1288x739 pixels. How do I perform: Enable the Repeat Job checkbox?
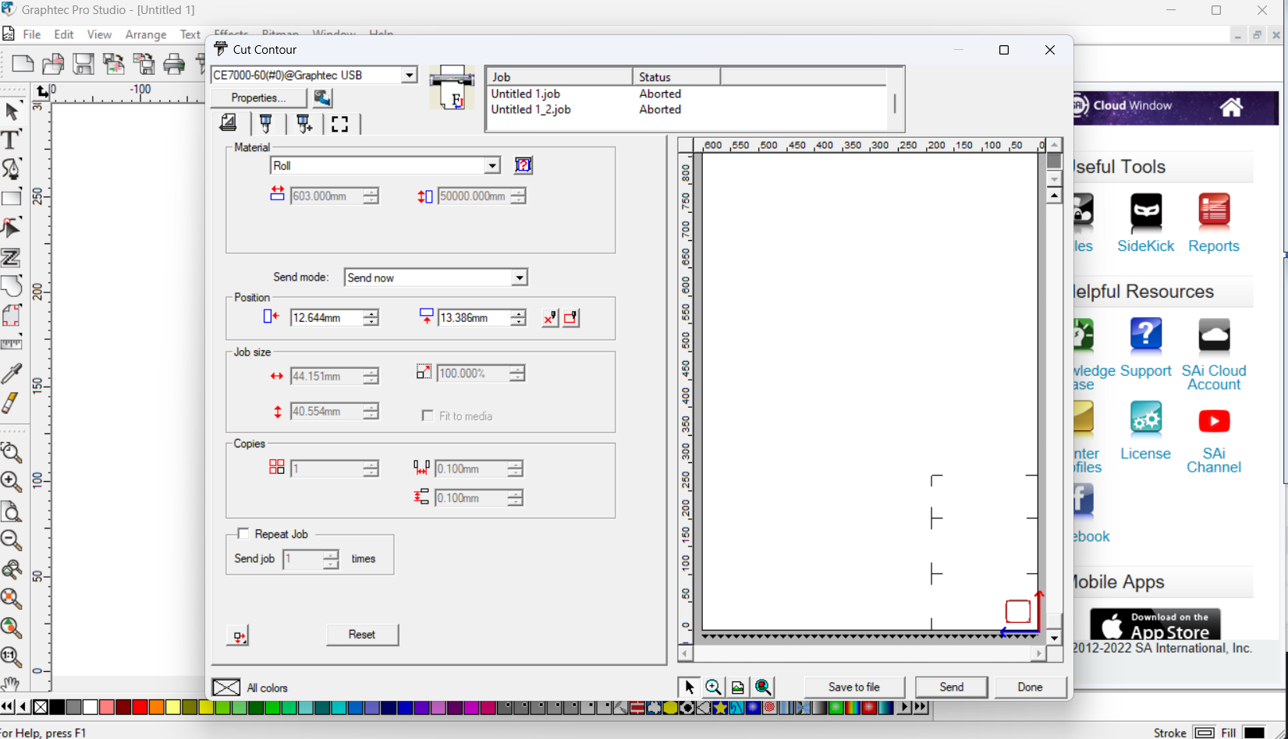point(243,534)
